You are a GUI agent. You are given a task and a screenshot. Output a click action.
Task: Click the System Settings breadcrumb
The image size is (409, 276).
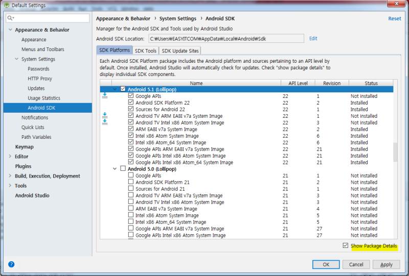coord(178,18)
